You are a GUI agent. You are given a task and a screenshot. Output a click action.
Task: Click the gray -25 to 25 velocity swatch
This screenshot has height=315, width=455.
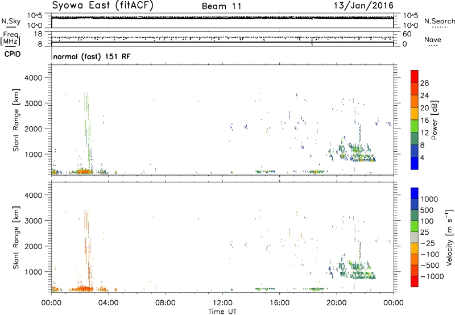(415, 238)
